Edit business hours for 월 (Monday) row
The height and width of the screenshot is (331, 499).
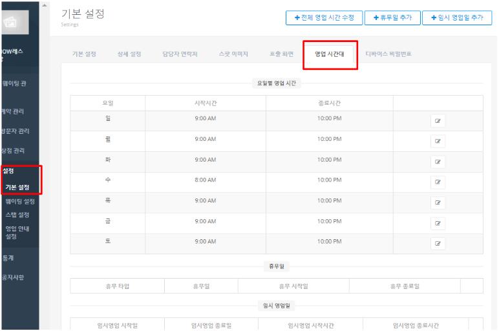438,142
